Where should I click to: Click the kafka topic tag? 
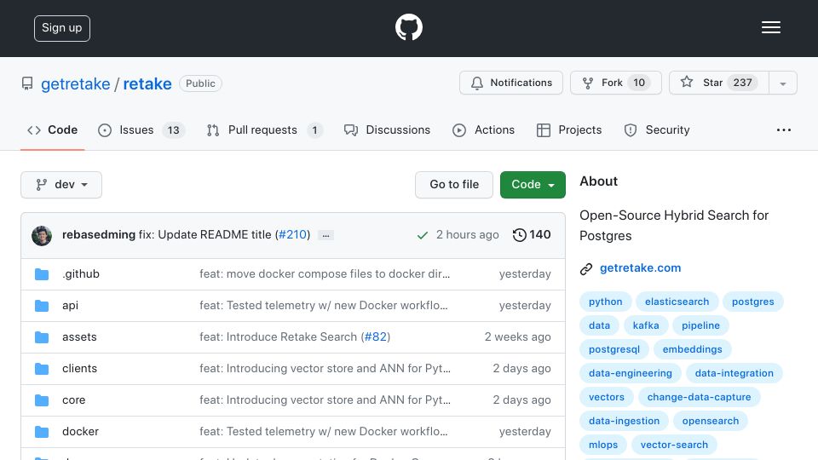pos(646,325)
